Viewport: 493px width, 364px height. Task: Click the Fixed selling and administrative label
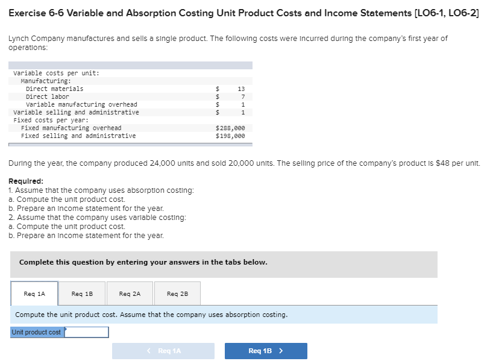tap(78, 136)
